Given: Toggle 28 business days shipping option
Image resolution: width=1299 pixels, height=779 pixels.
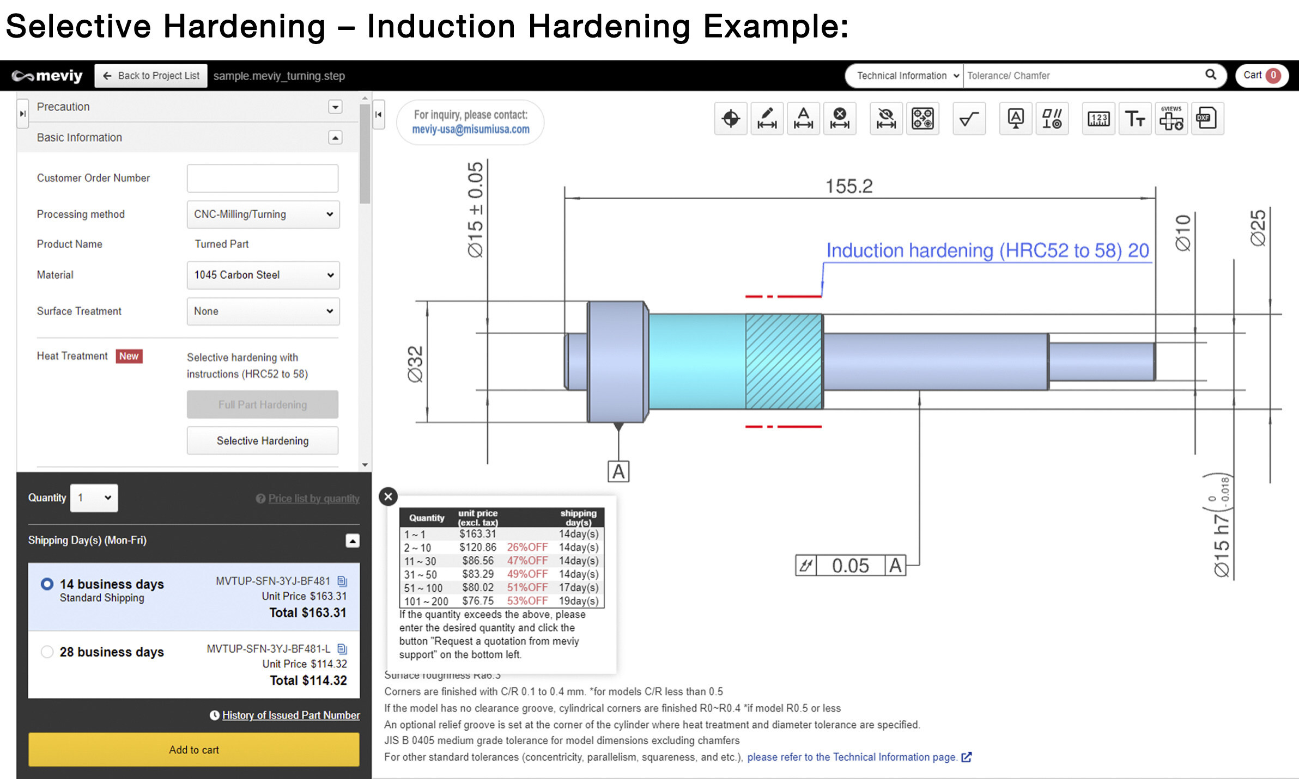Looking at the screenshot, I should pos(46,651).
